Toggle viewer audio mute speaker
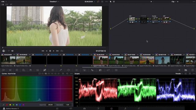 click(13, 51)
